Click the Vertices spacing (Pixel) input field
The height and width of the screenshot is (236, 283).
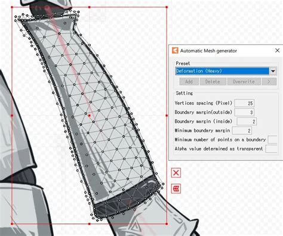pyautogui.click(x=244, y=103)
